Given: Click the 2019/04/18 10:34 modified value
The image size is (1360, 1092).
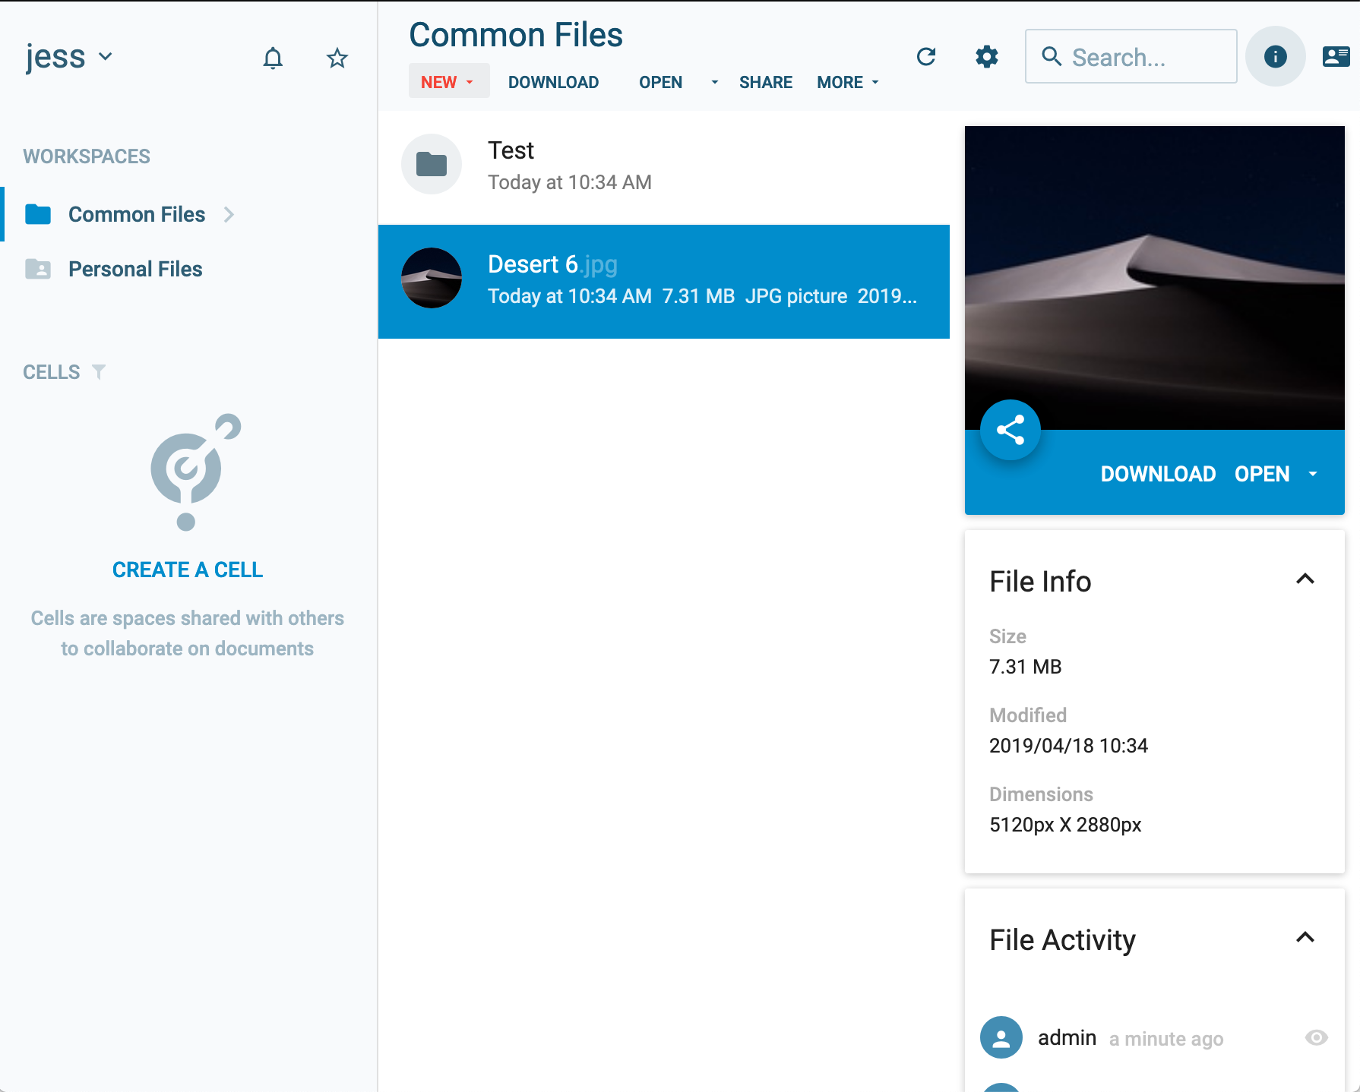Looking at the screenshot, I should click(x=1068, y=746).
